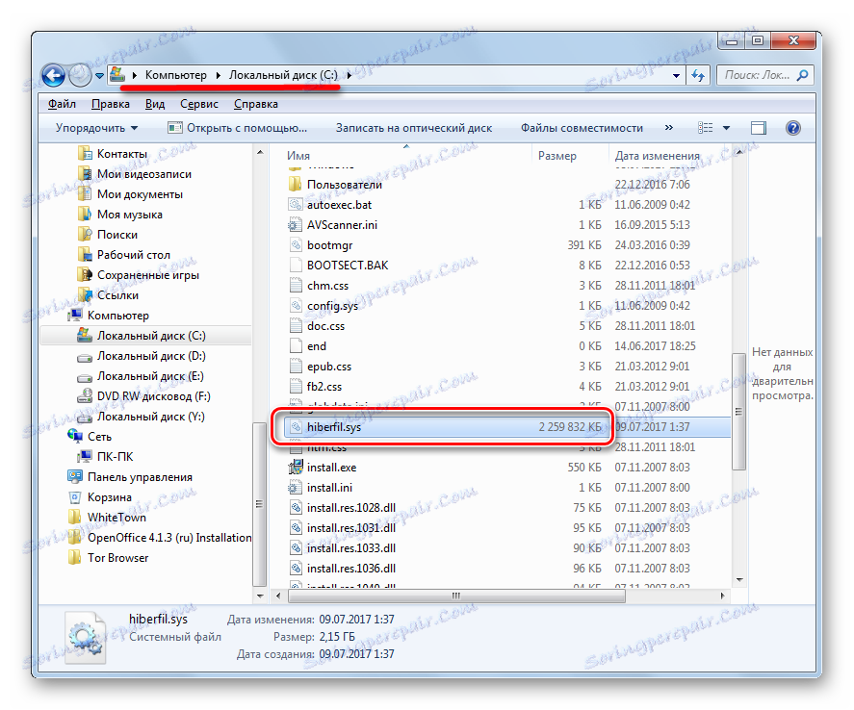Click the DVD RW дисковод (F:) icon

(85, 396)
